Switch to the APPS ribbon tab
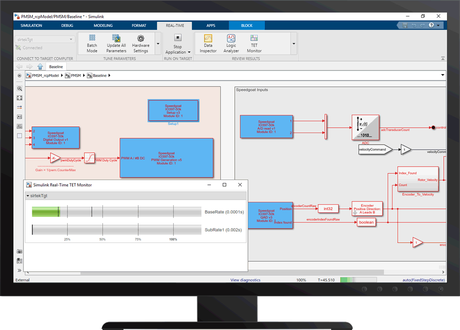The height and width of the screenshot is (330, 460). (x=211, y=25)
